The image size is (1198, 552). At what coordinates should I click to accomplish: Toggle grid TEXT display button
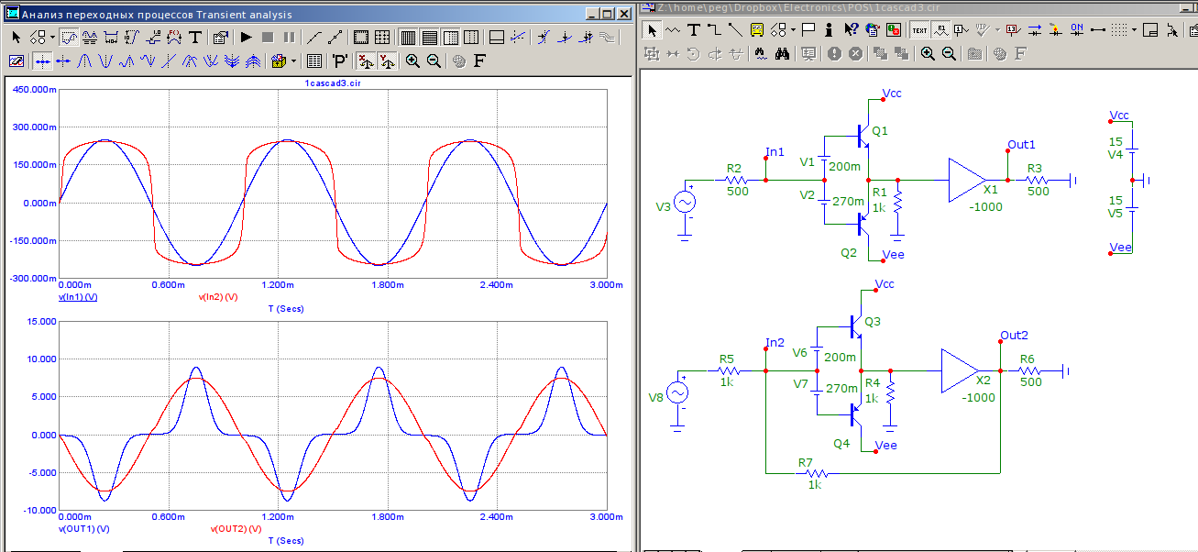point(919,30)
